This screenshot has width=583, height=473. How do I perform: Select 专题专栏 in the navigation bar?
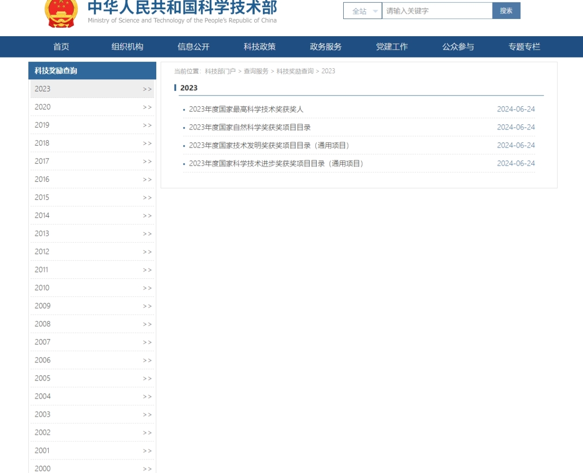coord(524,47)
